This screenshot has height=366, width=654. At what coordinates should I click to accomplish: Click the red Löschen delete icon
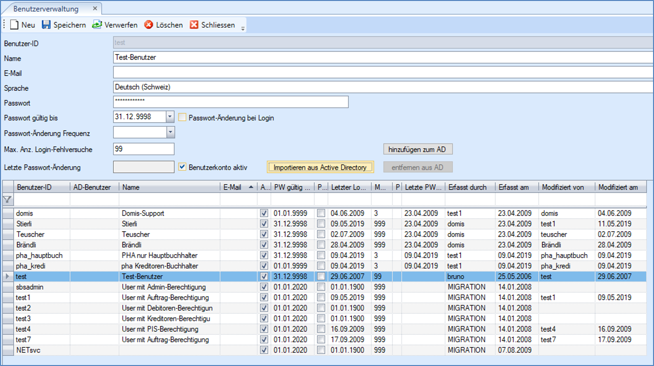[x=149, y=25]
